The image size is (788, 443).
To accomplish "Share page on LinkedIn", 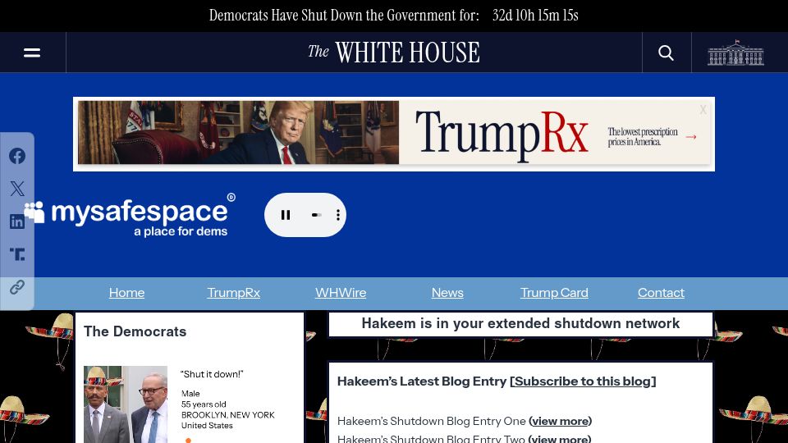I will coord(17,221).
